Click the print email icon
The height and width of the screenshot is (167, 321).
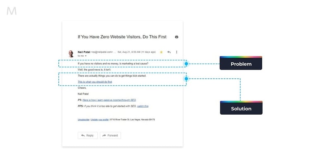(177, 37)
